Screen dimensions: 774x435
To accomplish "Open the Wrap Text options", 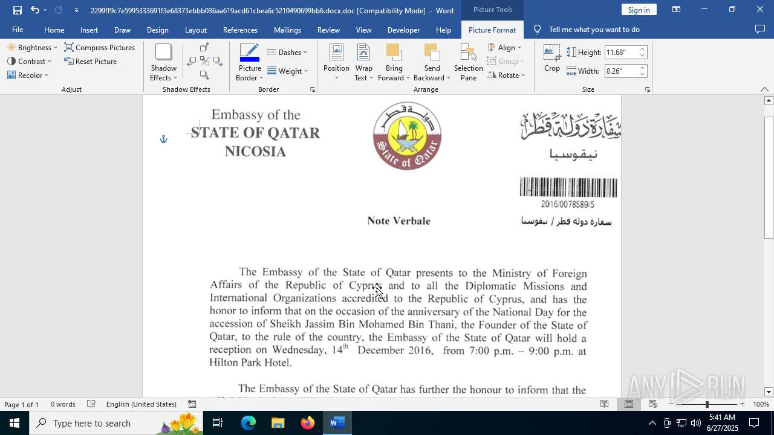I will click(x=363, y=62).
